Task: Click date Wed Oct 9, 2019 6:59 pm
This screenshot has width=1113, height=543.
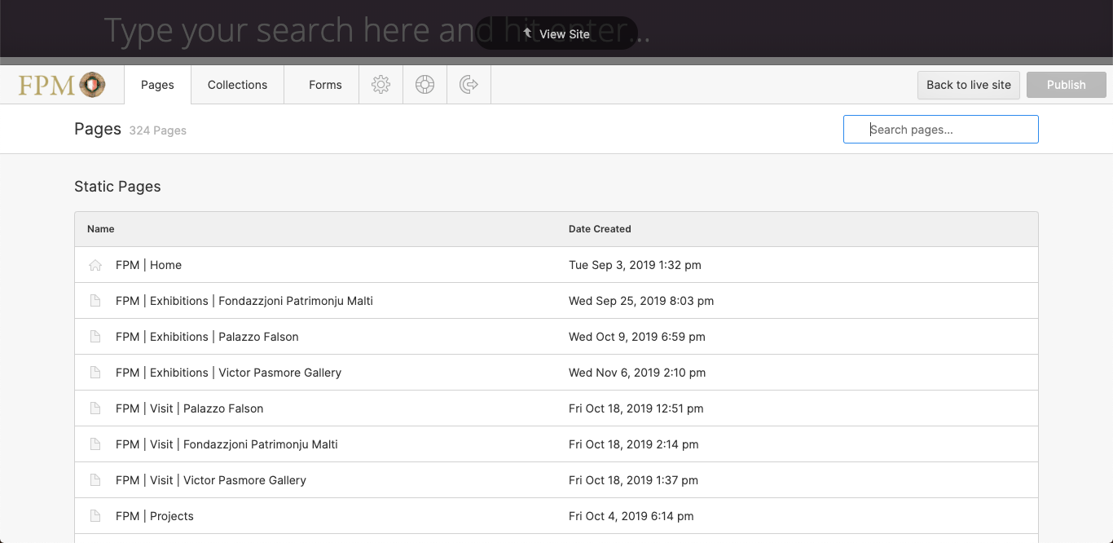Action: 637,337
